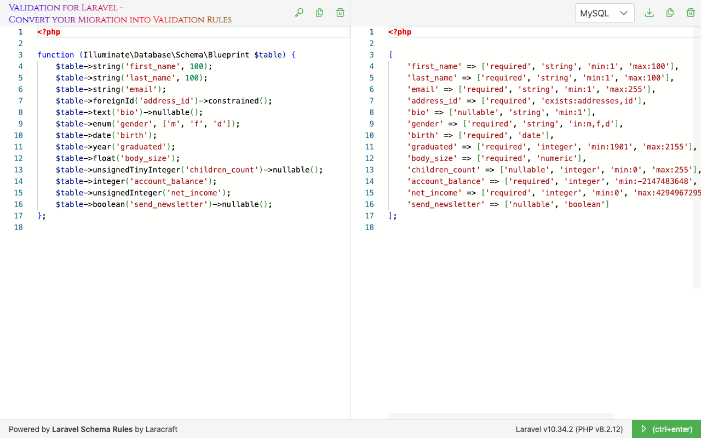Viewport: 701px width, 438px height.
Task: Run conversion with the (ctrl+enter) button
Action: 666,429
